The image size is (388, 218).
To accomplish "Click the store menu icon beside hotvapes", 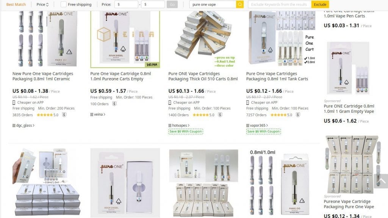I will click(x=170, y=125).
